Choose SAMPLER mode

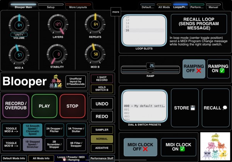click(x=102, y=130)
